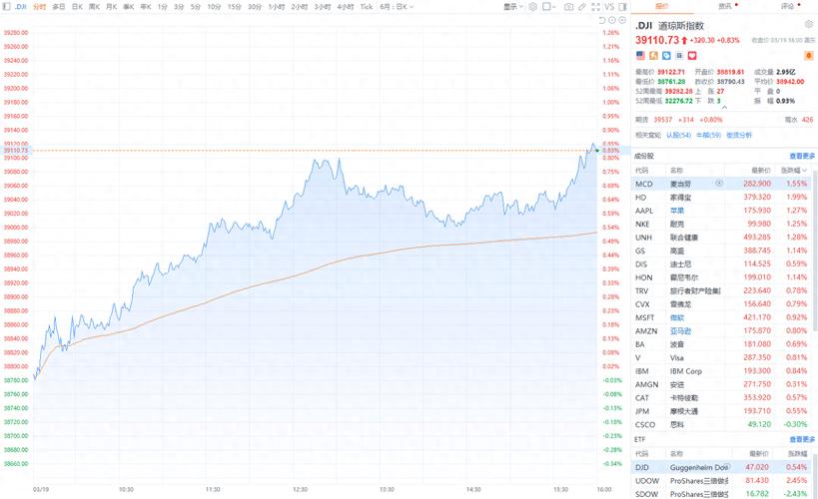The height and width of the screenshot is (499, 818).
Task: Click 查看更多 beside 成份股
Action: (x=802, y=156)
